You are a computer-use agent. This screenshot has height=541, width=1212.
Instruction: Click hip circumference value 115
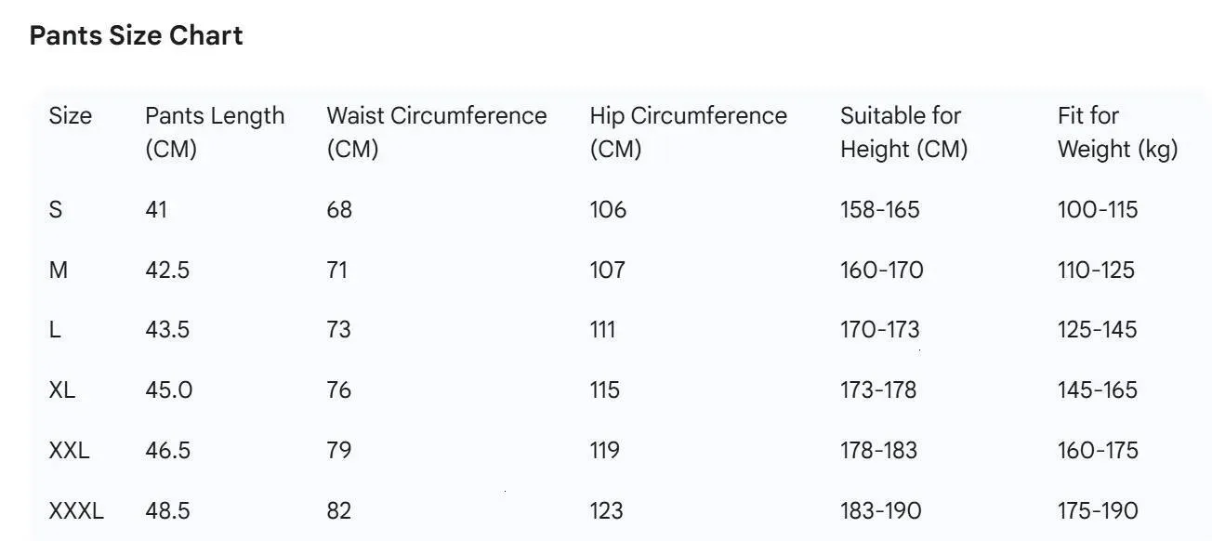pyautogui.click(x=604, y=390)
